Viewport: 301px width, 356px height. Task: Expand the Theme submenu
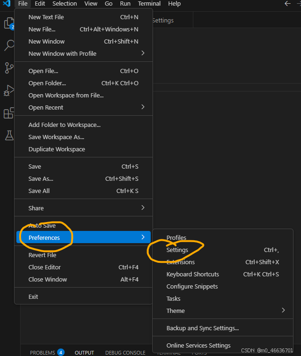pos(223,311)
